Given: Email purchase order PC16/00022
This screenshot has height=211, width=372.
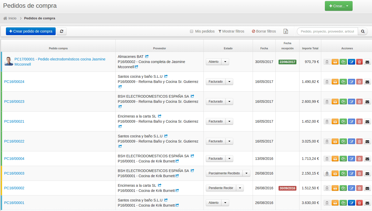Looking at the screenshot, I should (x=367, y=141).
